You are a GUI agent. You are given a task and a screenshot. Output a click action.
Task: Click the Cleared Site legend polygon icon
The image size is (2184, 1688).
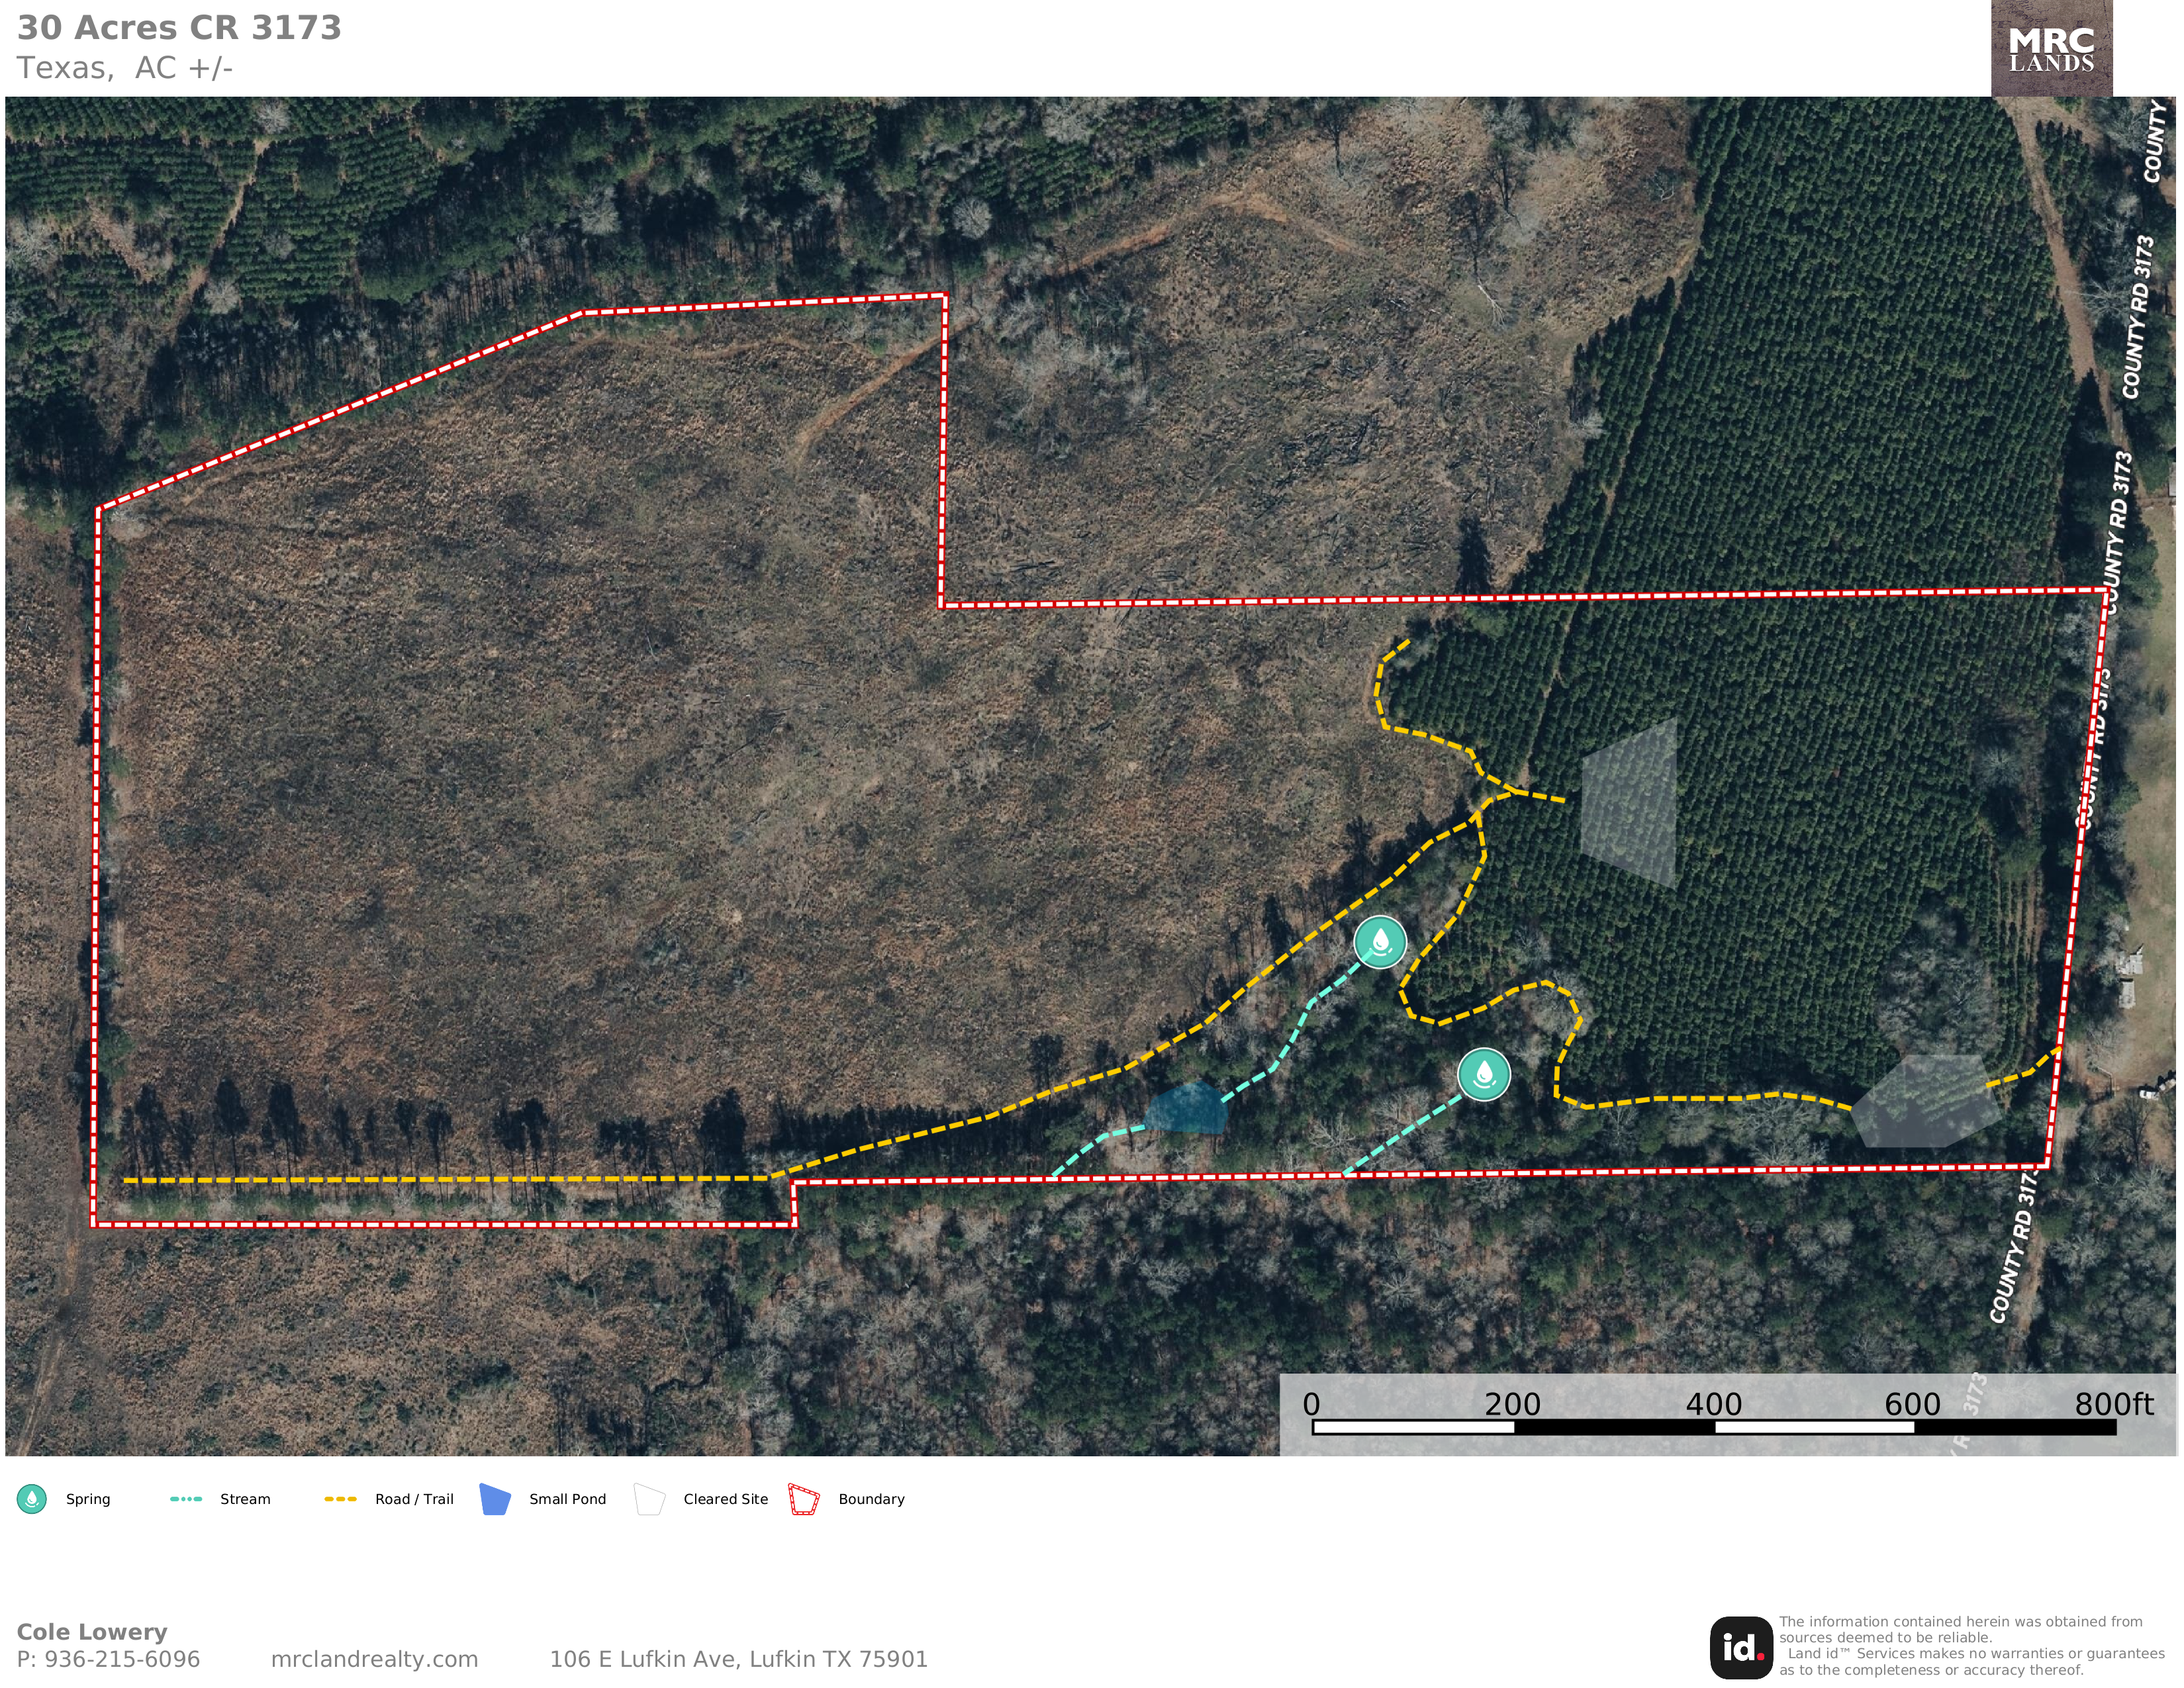[650, 1499]
